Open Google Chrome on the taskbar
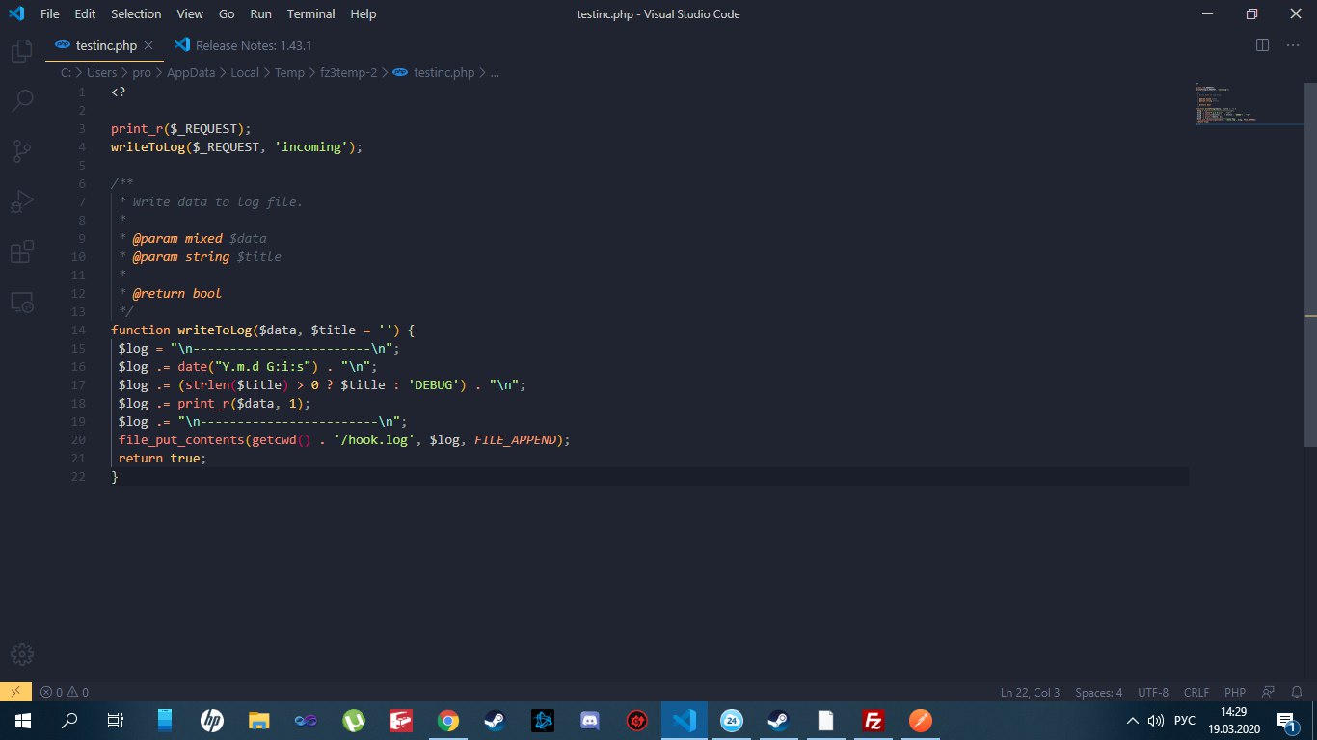 pos(447,720)
